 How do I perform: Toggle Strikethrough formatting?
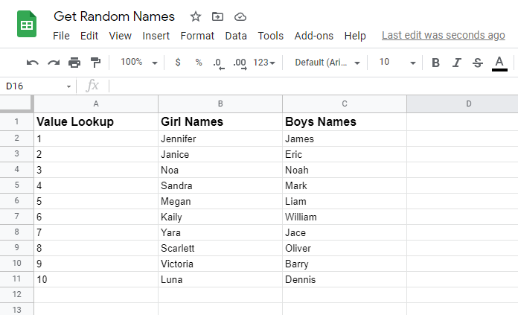coord(478,63)
